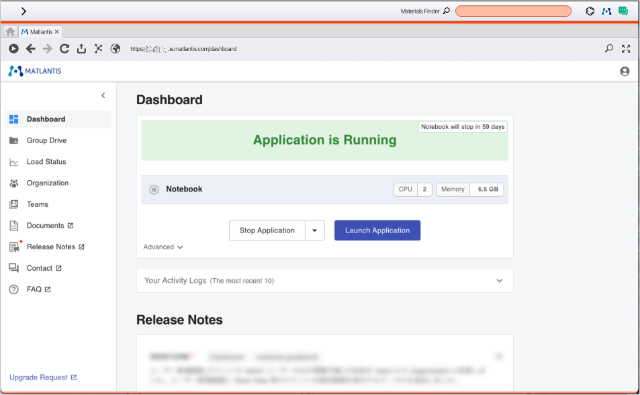Collapse the left sidebar with the chevron
Screen dimensions: 640x395
coord(103,95)
